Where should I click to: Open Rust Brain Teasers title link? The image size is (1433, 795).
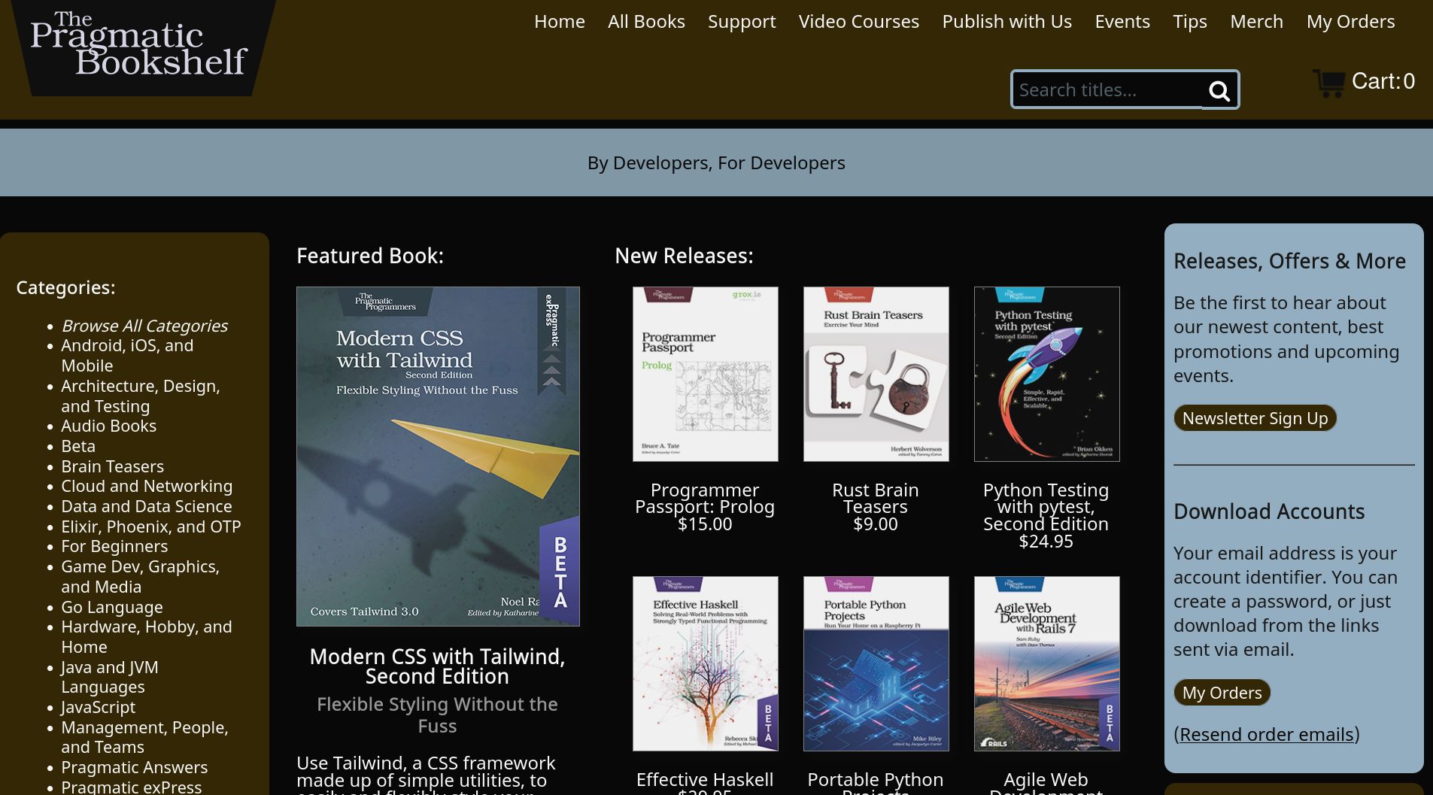click(x=876, y=499)
